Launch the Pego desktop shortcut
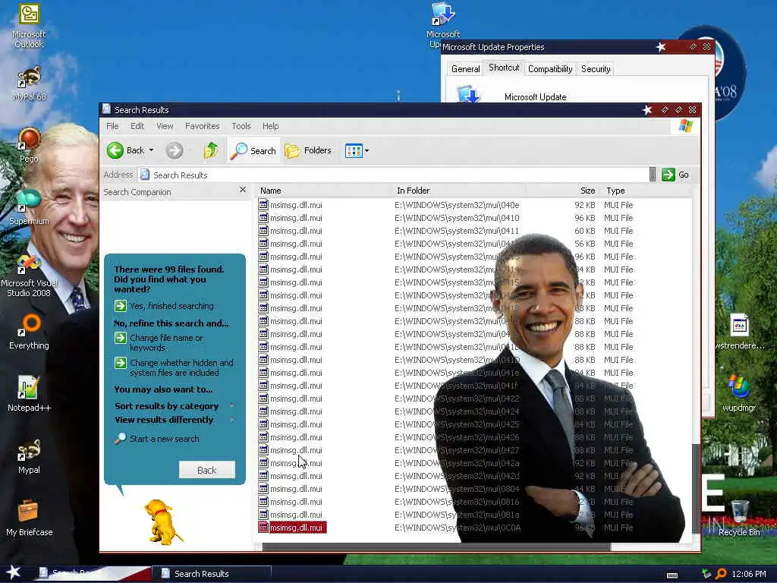The height and width of the screenshot is (583, 777). point(29,145)
